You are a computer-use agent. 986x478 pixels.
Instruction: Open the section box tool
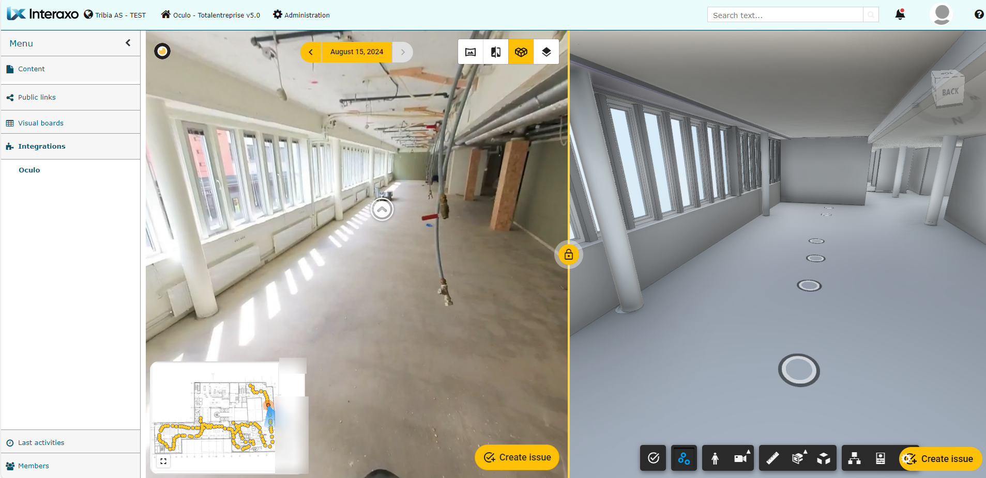[798, 458]
